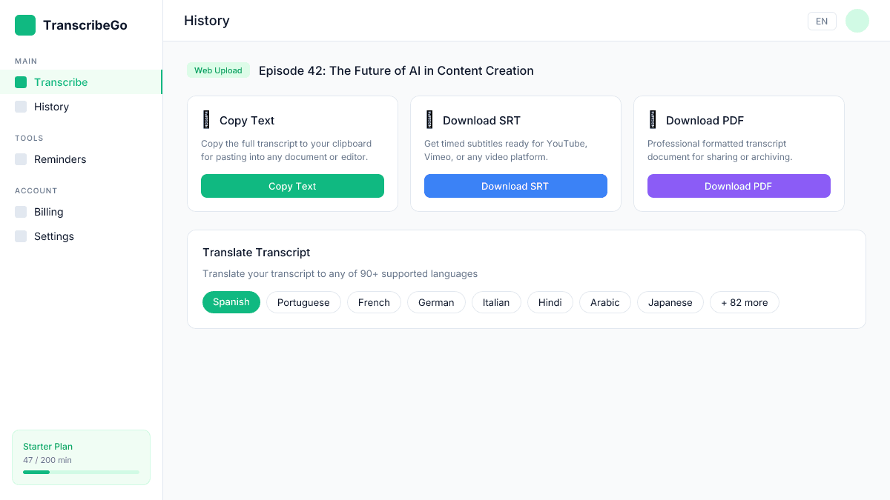Expand the '+ 82 more' languages list
The image size is (890, 500).
coord(744,302)
